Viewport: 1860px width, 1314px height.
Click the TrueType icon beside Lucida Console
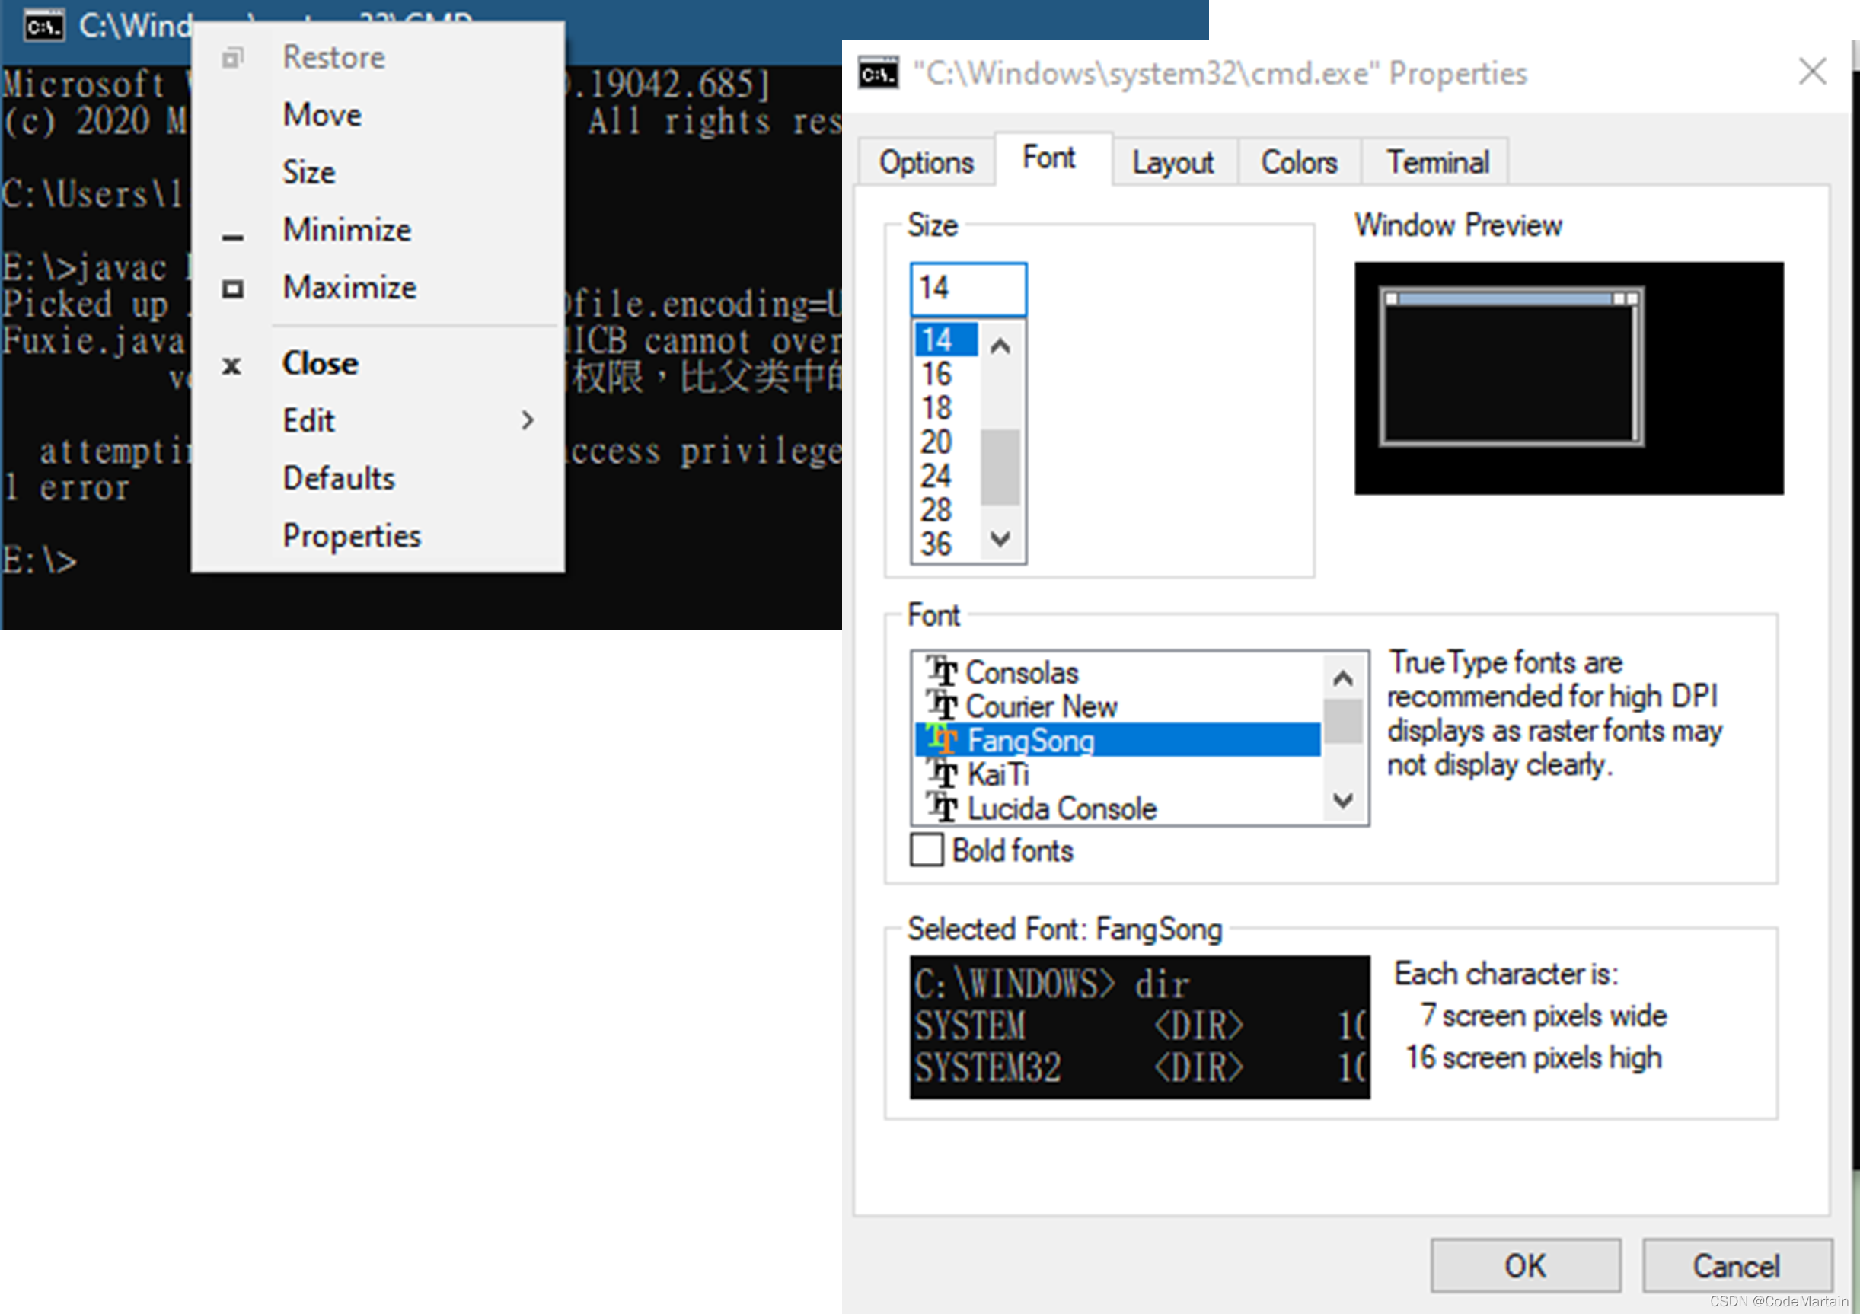click(x=942, y=808)
